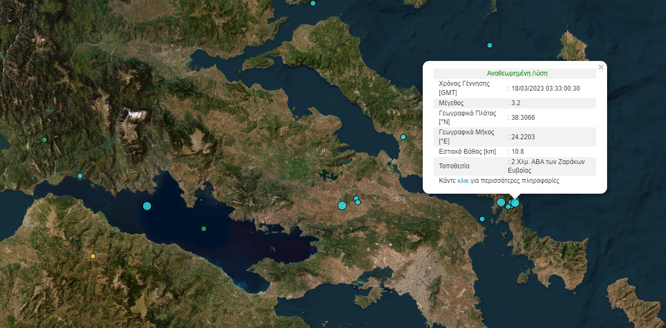666x328 pixels.
Task: Follow the 'κλικ' link for more information
Action: coord(463,181)
